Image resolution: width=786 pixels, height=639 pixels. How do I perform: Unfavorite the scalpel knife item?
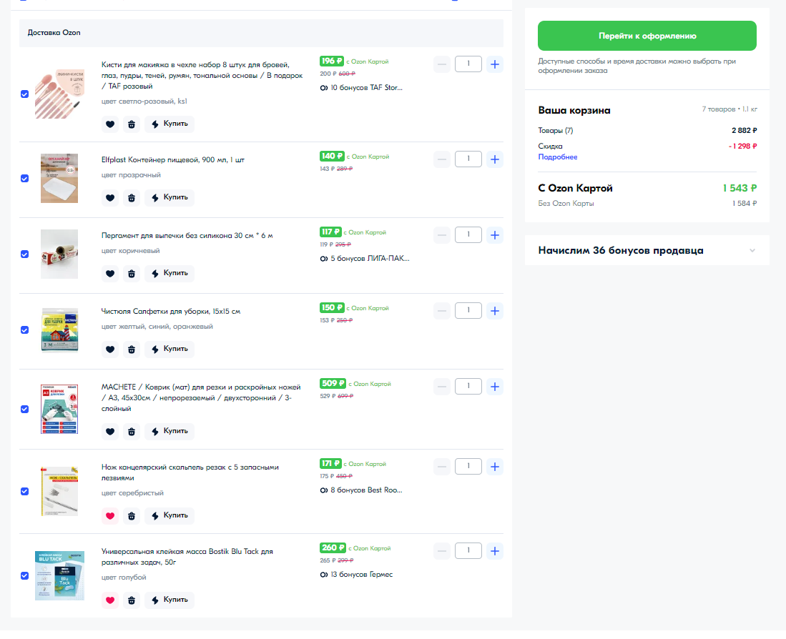110,516
